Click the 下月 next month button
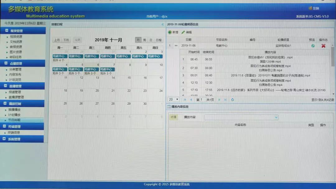336x189 pixels. tap(66, 40)
